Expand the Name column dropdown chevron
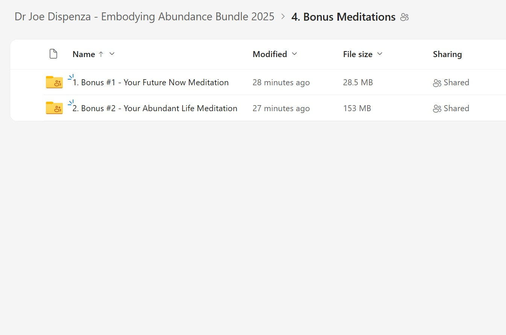 [x=112, y=54]
